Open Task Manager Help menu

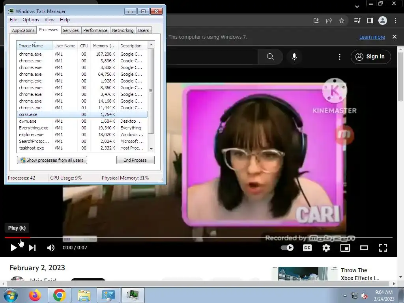65,20
